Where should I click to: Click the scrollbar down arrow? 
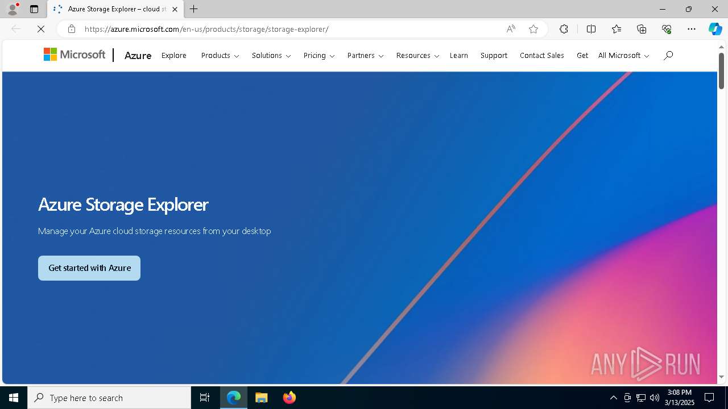click(x=721, y=377)
